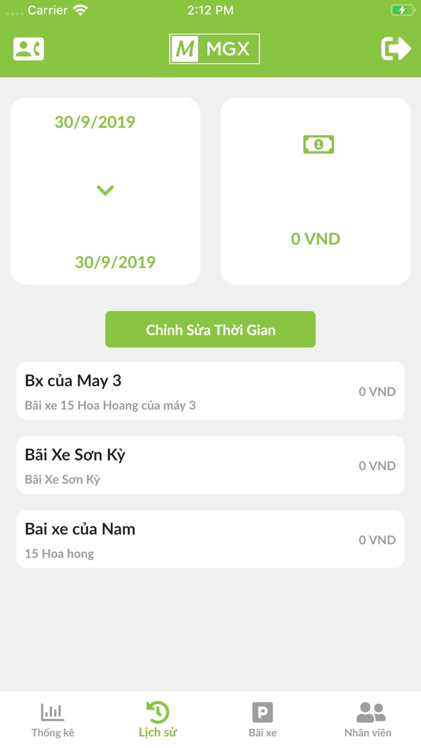Open the contact card icon
Screen dimensions: 421x748
click(x=28, y=49)
